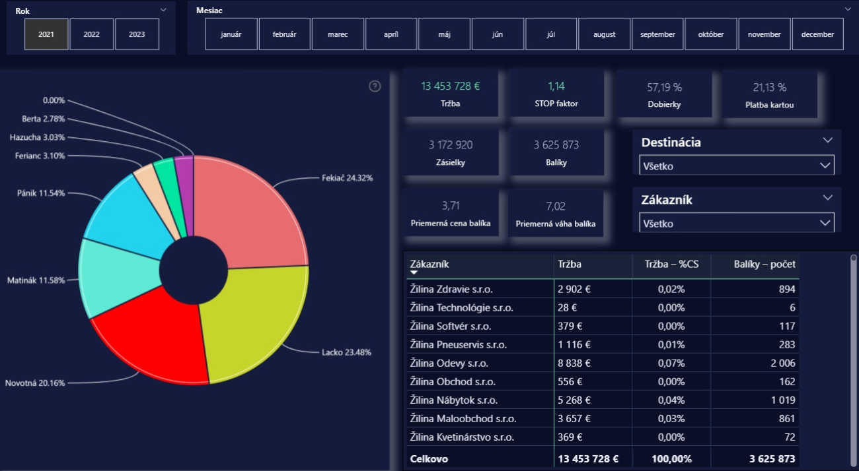Viewport: 859px width, 471px height.
Task: Collapse the Rok slicer chevron
Action: coord(163,10)
